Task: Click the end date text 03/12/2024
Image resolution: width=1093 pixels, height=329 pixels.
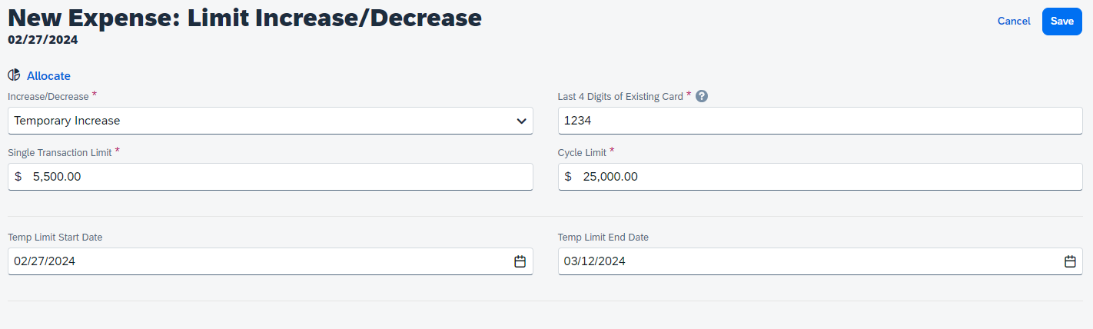Action: (595, 261)
